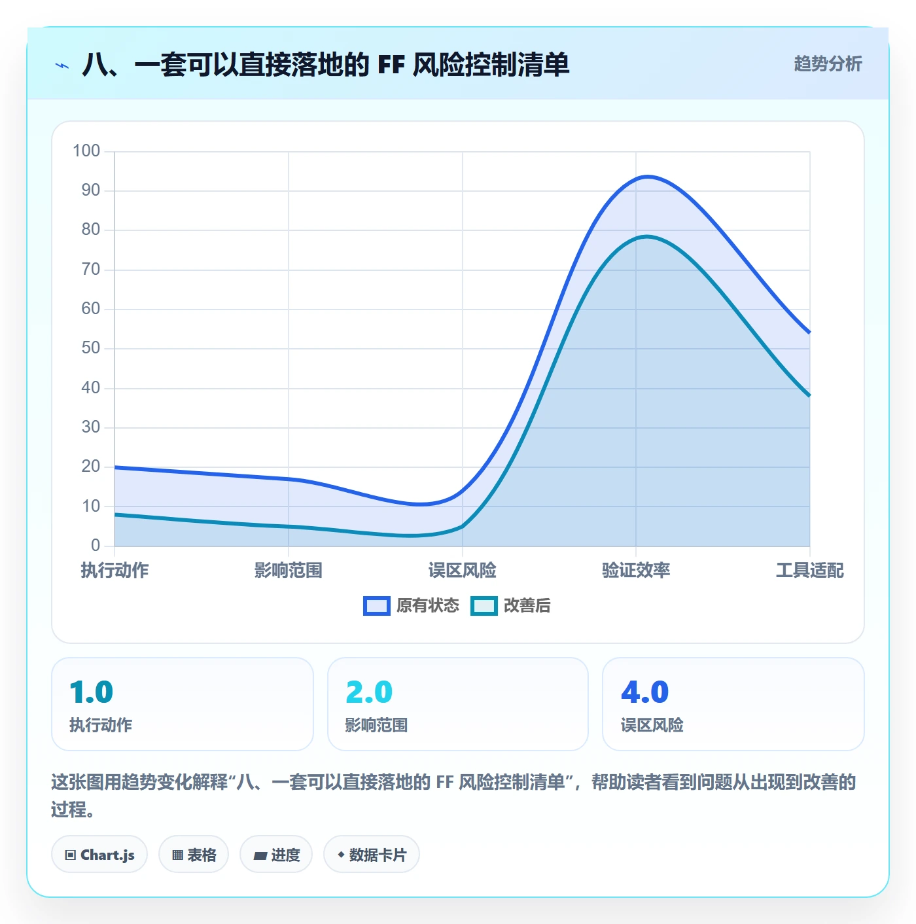The width and height of the screenshot is (916, 924).
Task: Click the 4.0 value in third card
Action: click(644, 692)
